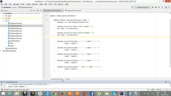Open Search Everywhere magnifier icon
171x96 pixels.
[169, 7]
